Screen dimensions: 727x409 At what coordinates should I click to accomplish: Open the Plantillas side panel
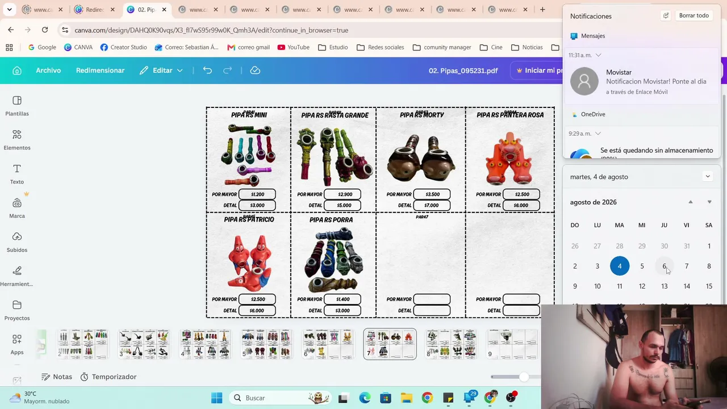(x=17, y=106)
